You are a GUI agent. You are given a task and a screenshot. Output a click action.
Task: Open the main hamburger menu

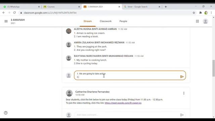[6, 21]
